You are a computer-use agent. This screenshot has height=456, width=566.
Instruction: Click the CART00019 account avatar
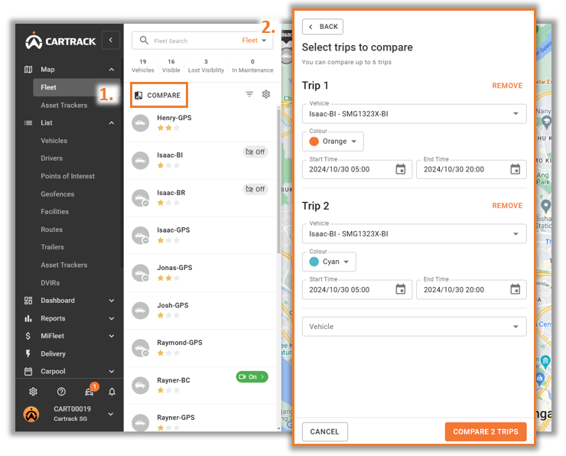[31, 414]
